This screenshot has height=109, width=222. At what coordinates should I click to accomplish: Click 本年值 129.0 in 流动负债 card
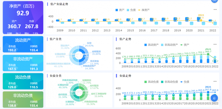12,85
